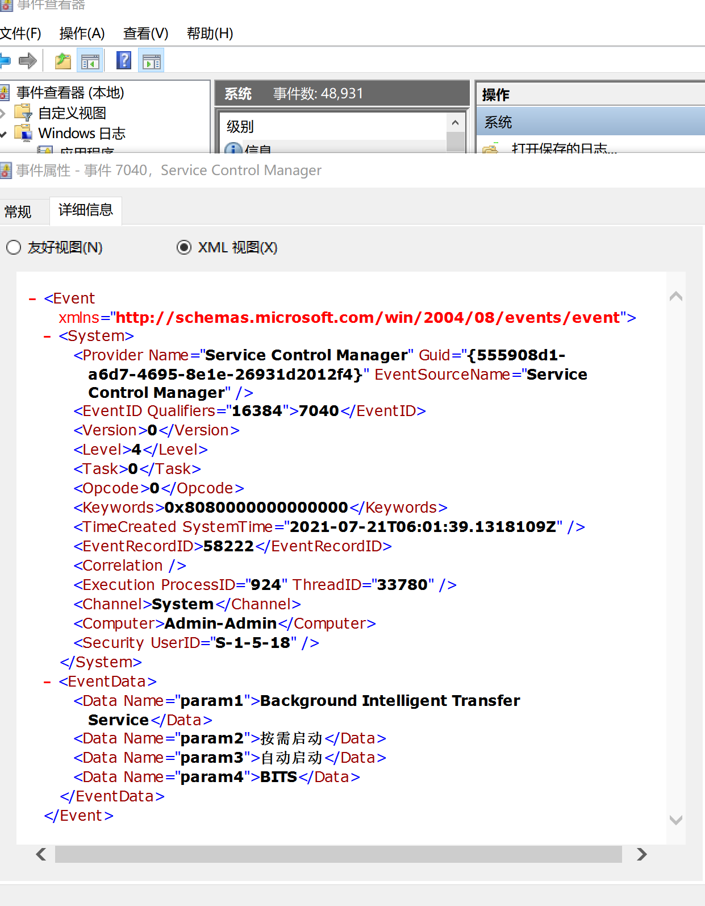Click the Windows 日志 folder icon
Image resolution: width=705 pixels, height=906 pixels.
[24, 134]
